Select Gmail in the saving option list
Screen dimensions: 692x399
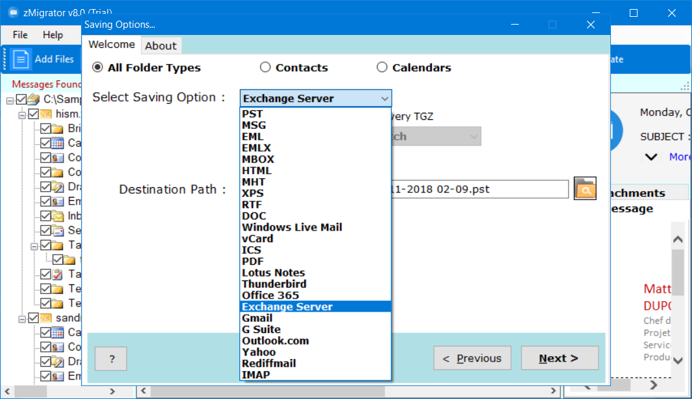(316, 318)
